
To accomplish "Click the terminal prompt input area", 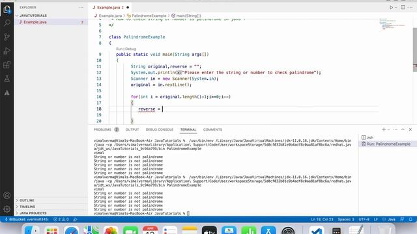I will (188, 213).
